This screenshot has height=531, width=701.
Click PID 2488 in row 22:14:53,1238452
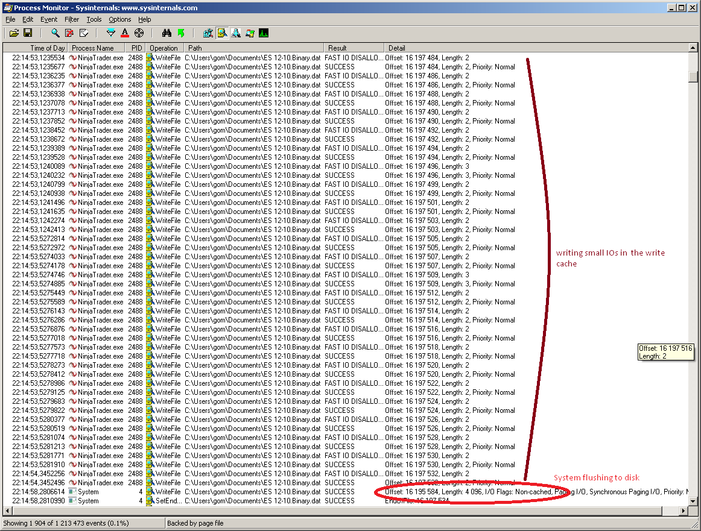136,130
